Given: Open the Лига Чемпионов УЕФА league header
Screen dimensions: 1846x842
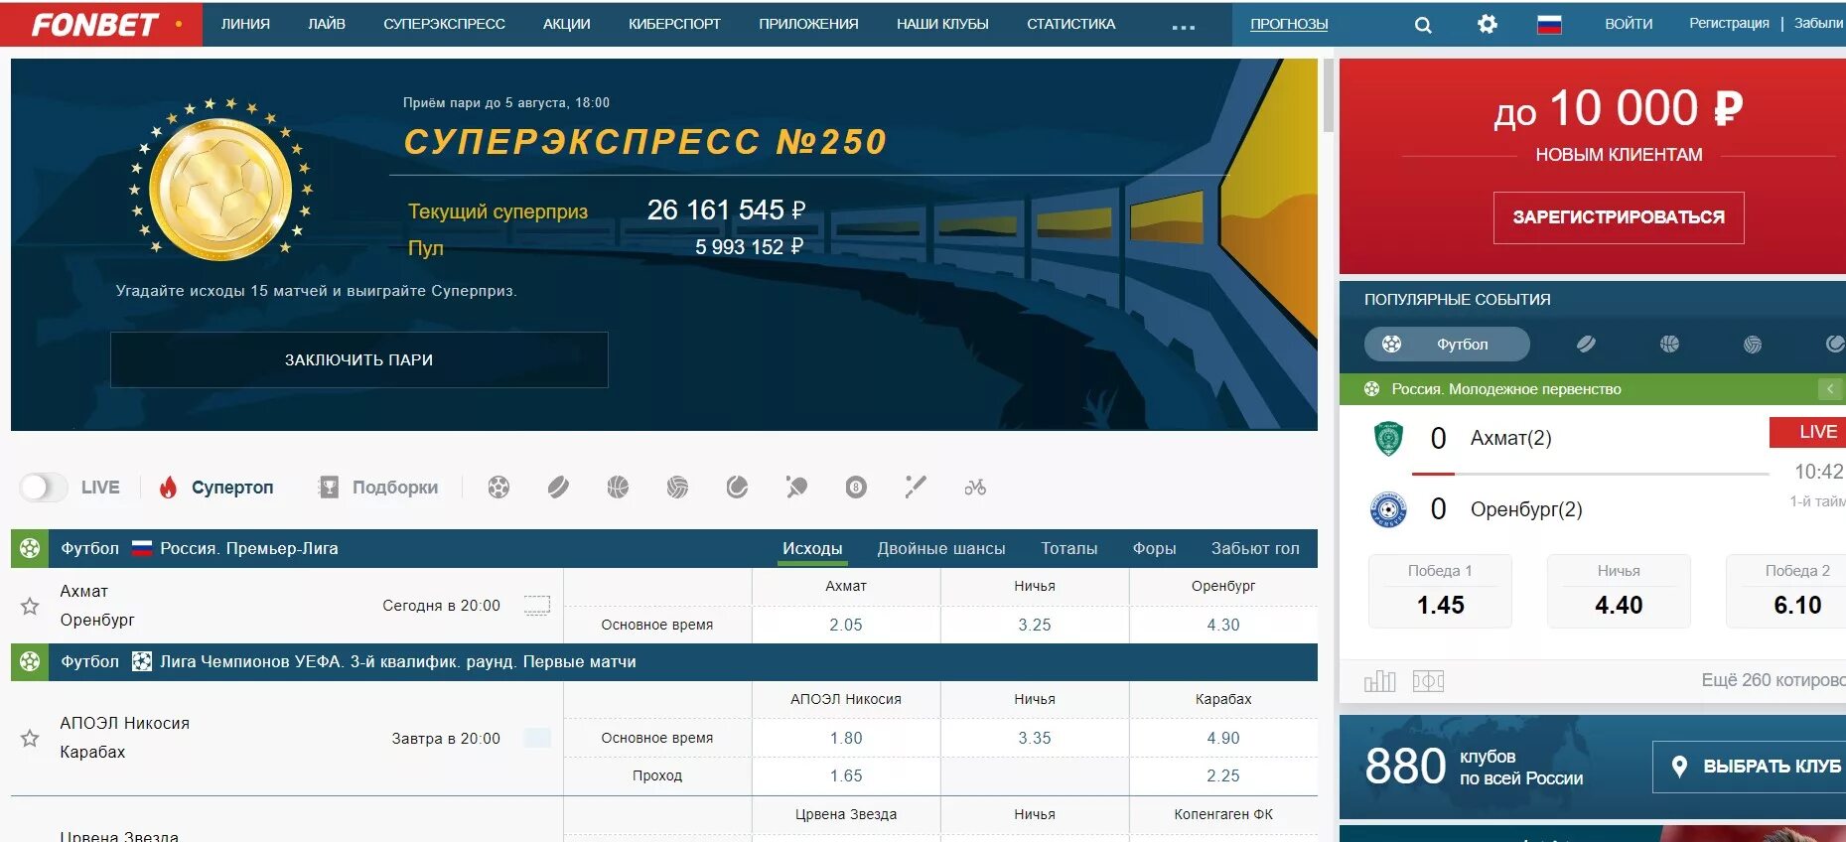Looking at the screenshot, I should 664,661.
